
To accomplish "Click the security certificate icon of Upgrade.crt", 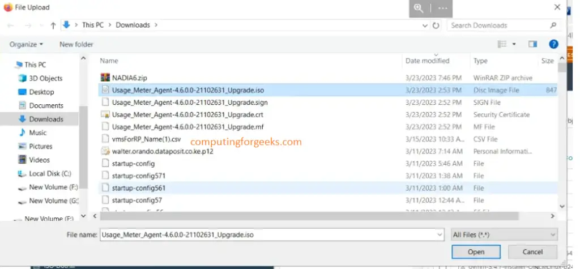I will pos(105,115).
